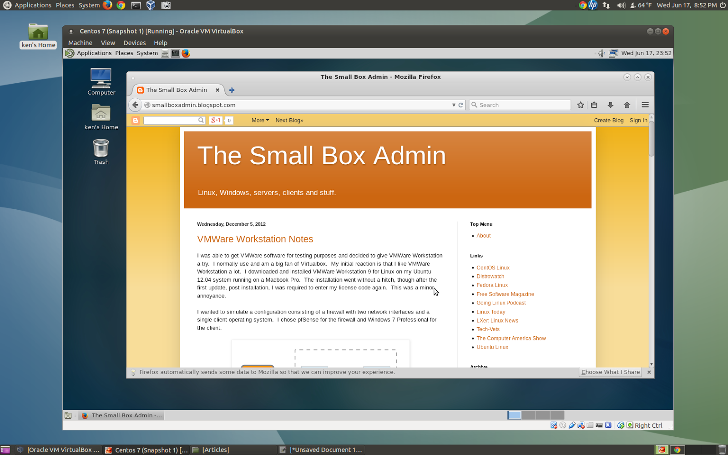Select the Trash icon on guest desktop
This screenshot has height=455, width=728.
(x=101, y=152)
